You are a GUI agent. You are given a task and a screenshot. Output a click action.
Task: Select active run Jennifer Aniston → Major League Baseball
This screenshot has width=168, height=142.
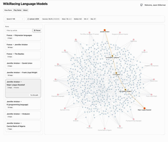click(23, 88)
